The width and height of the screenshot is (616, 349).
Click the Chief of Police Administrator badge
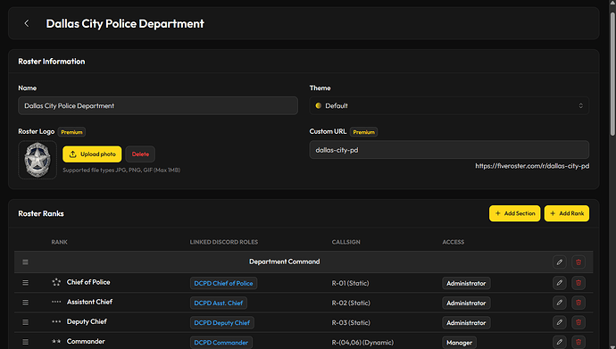click(466, 283)
